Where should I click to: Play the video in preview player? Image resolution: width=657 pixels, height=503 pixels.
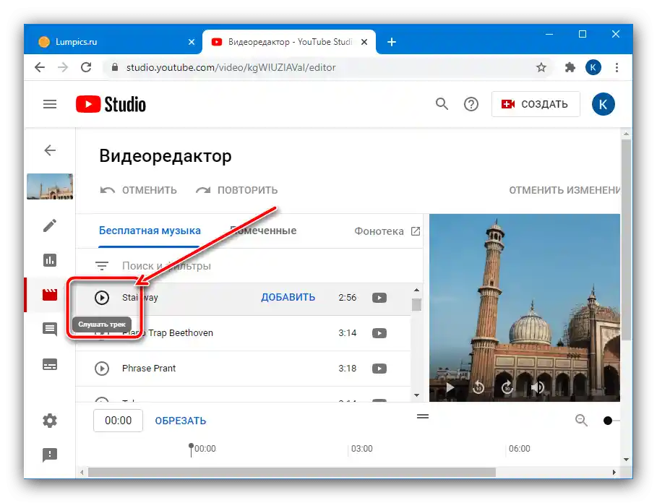[450, 387]
